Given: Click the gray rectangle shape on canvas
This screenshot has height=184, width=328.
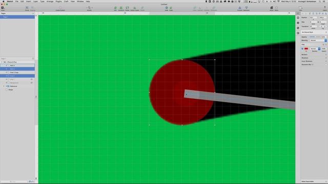Looking at the screenshot, I should (x=240, y=100).
